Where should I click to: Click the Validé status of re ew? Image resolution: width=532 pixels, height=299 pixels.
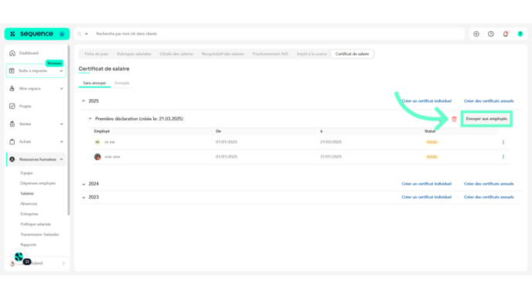431,142
